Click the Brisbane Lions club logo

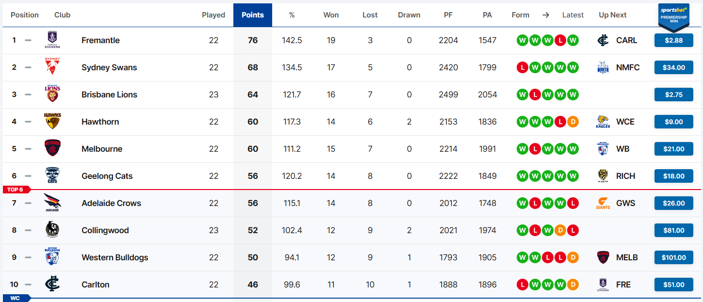(52, 95)
